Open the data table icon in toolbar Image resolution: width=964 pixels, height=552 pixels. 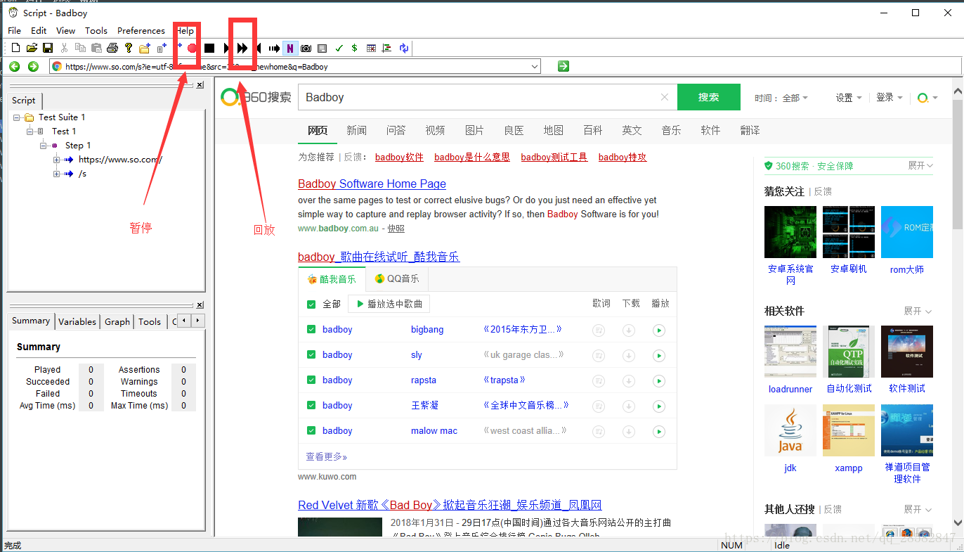(x=371, y=48)
